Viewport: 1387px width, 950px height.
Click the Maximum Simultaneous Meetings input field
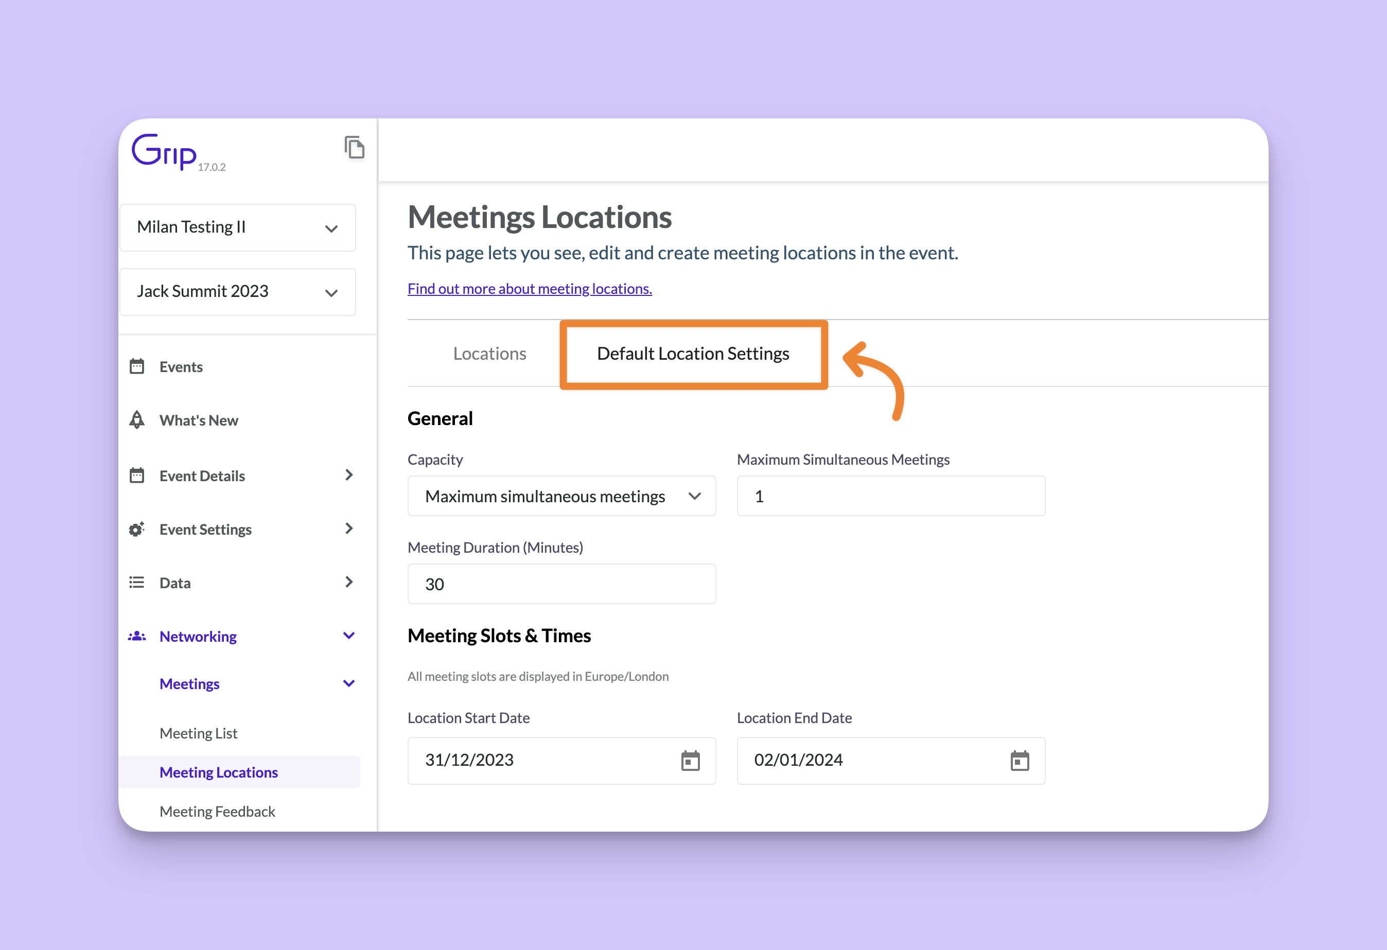click(891, 496)
